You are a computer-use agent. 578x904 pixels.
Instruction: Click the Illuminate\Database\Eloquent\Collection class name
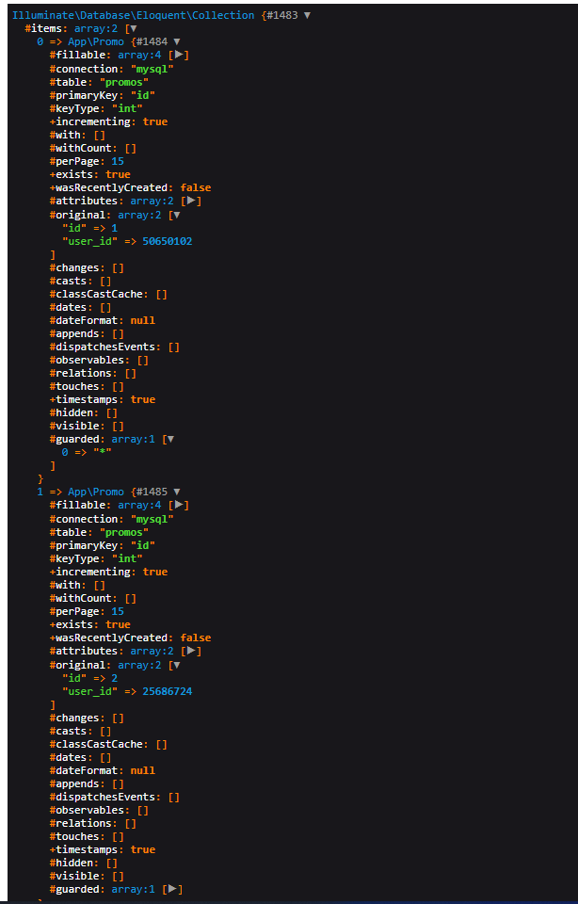click(x=133, y=16)
